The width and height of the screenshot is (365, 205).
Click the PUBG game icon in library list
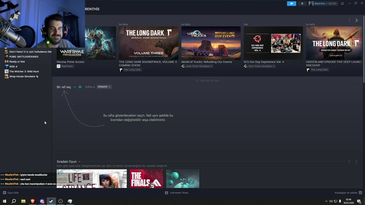pos(7,57)
